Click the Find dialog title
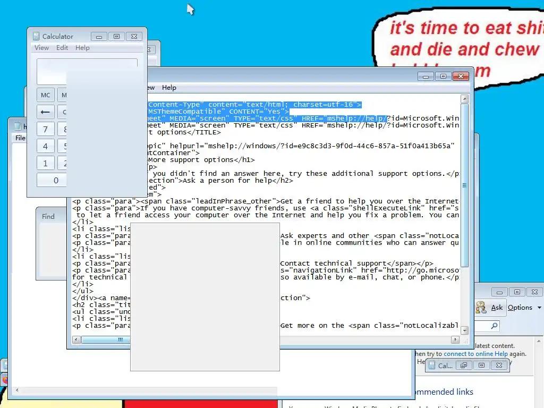The image size is (544, 408). [x=48, y=217]
